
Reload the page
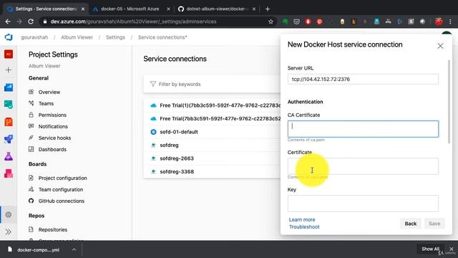pos(31,21)
